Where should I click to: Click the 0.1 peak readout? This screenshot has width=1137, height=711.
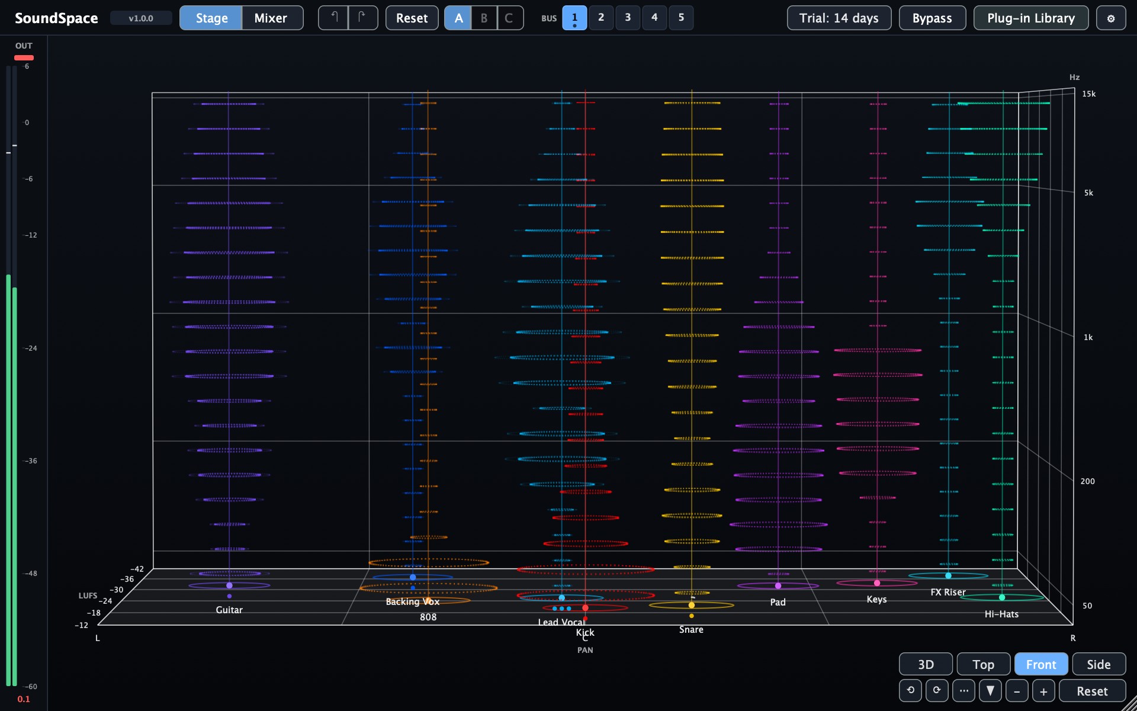[x=24, y=699]
